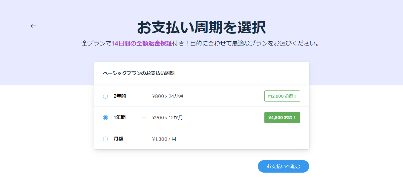Select the 月額 radio button

[x=105, y=139]
